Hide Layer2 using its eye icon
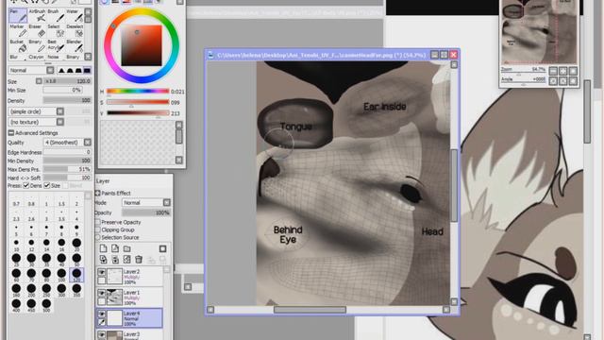 102,272
